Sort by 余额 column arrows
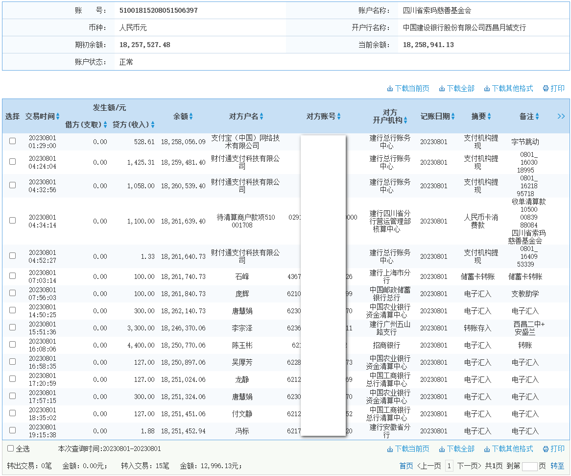 pyautogui.click(x=191, y=116)
